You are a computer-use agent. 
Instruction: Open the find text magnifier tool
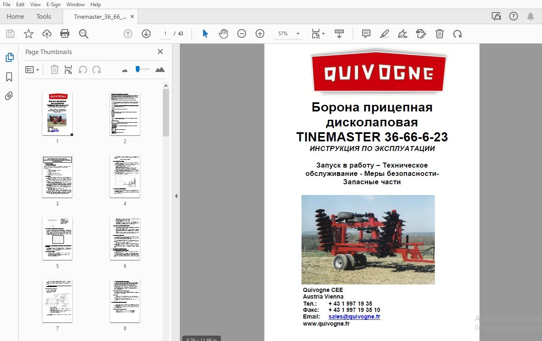click(x=83, y=34)
